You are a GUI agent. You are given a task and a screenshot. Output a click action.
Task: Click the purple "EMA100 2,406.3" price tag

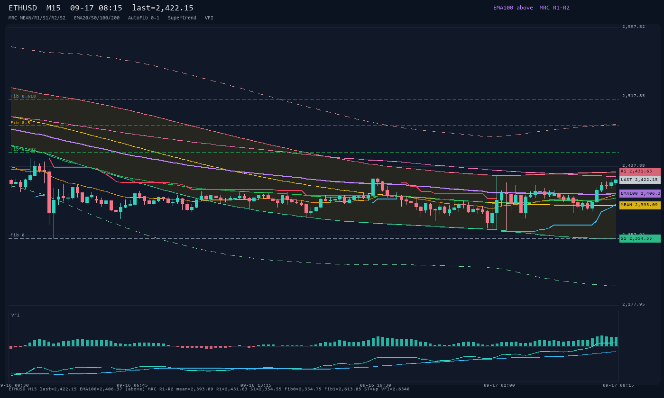[x=640, y=193]
